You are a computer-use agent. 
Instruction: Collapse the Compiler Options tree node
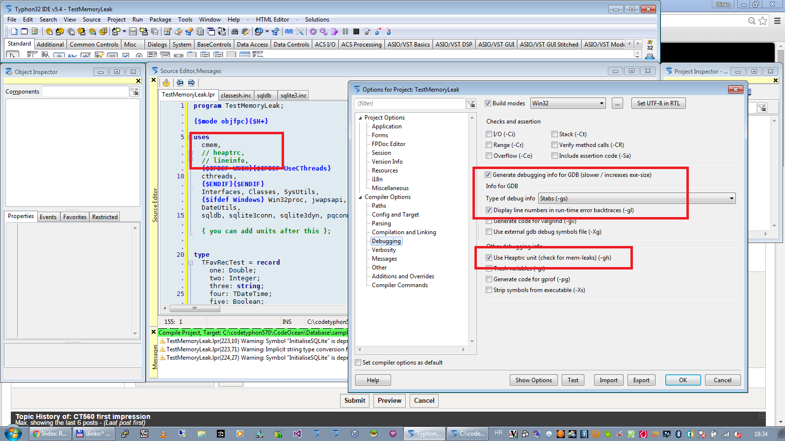360,197
